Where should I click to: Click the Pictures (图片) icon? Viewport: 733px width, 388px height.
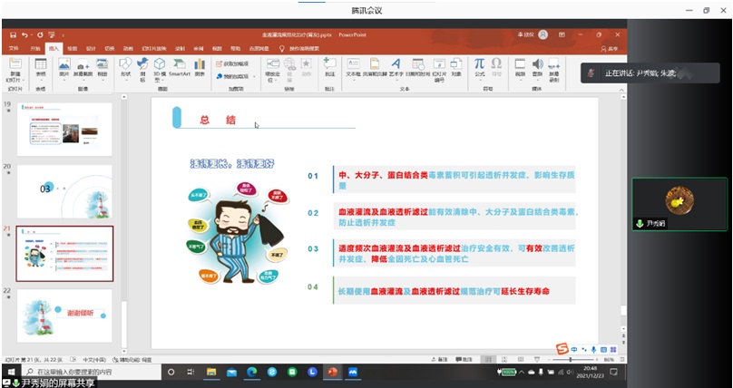(64, 67)
